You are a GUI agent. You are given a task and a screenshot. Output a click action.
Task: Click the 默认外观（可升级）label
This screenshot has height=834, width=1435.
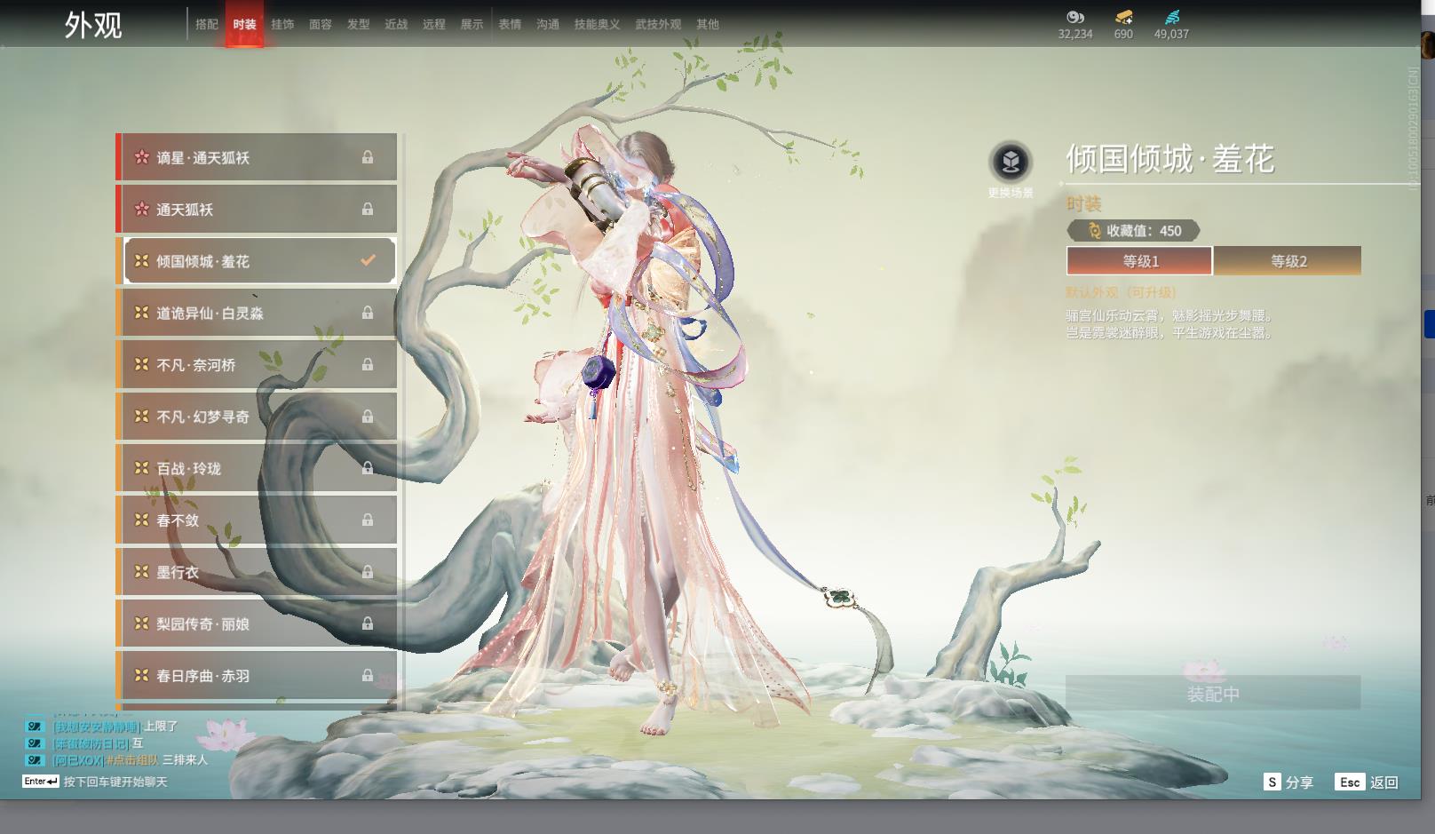pyautogui.click(x=1121, y=292)
